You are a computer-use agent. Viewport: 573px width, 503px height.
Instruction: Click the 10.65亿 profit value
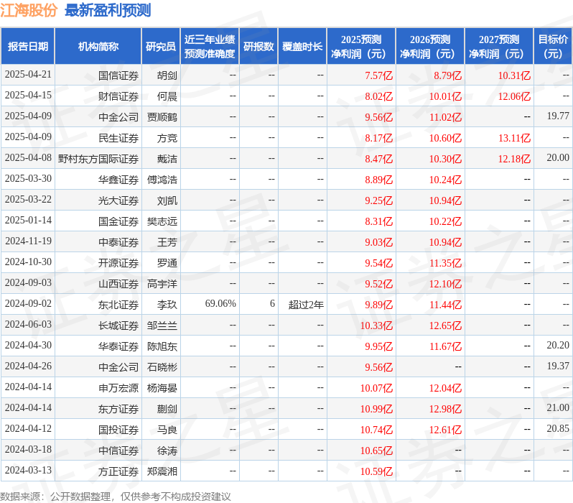(376, 451)
